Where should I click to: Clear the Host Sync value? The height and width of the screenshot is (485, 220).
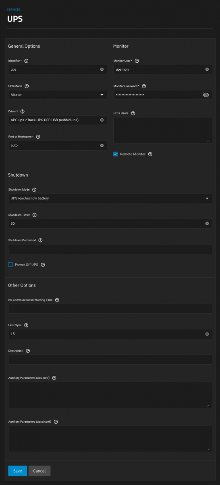(x=207, y=334)
